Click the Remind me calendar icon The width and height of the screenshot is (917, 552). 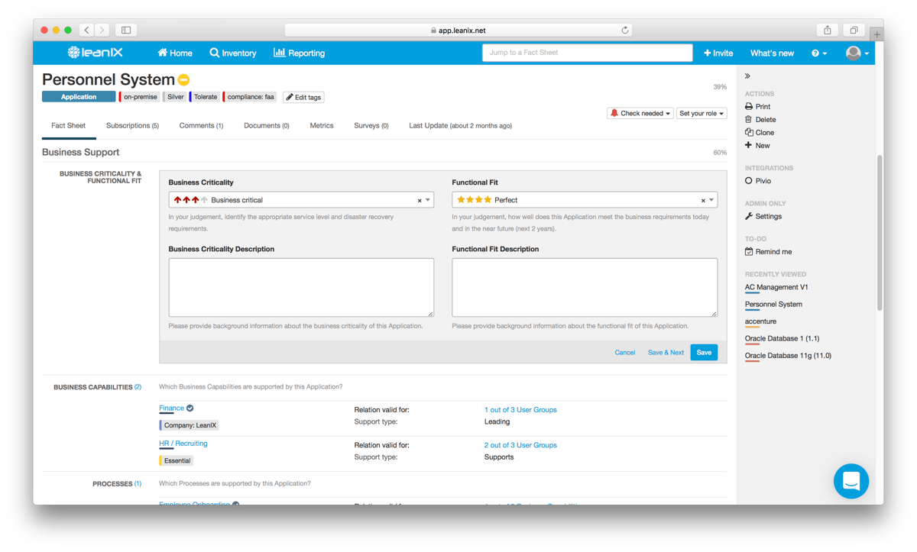click(749, 251)
